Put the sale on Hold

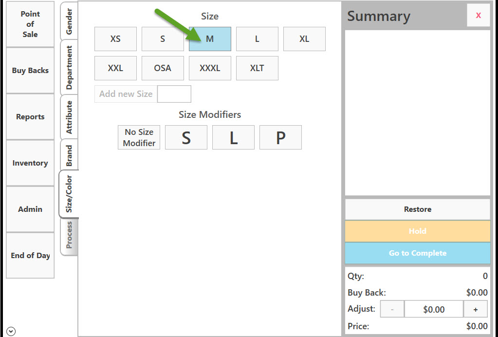pyautogui.click(x=418, y=231)
